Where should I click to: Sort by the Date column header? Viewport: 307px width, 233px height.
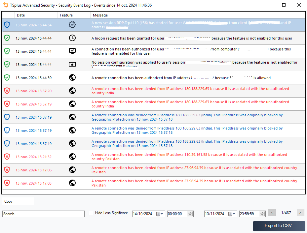[21, 15]
